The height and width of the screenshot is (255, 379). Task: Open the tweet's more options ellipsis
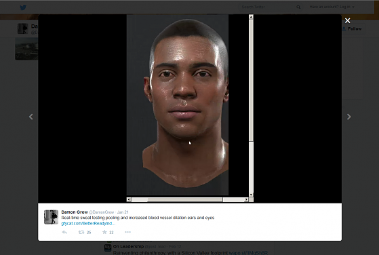click(127, 232)
